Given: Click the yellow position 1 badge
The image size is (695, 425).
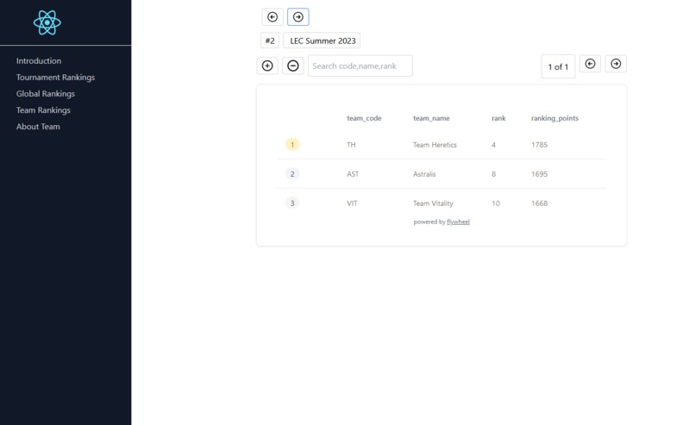Looking at the screenshot, I should tap(292, 145).
